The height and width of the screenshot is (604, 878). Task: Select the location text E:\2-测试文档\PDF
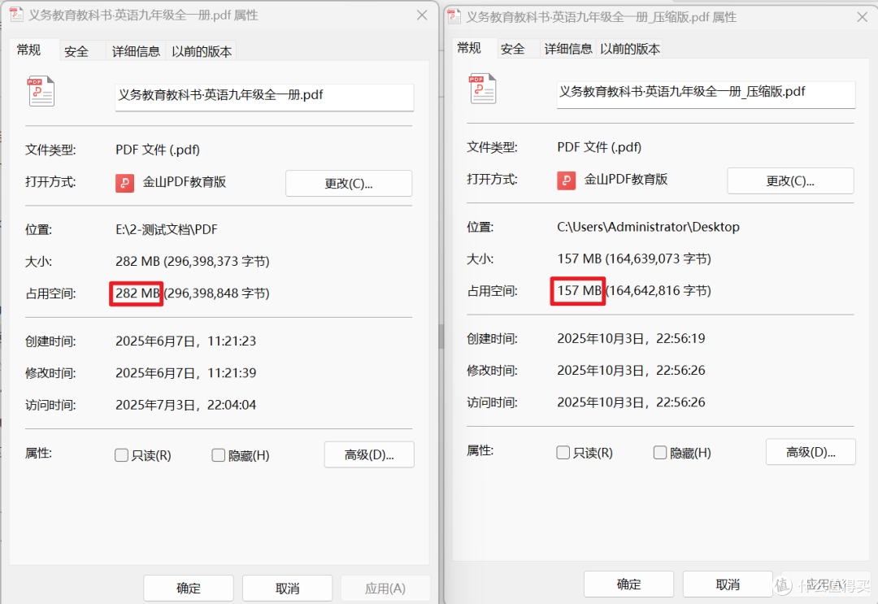(x=167, y=229)
